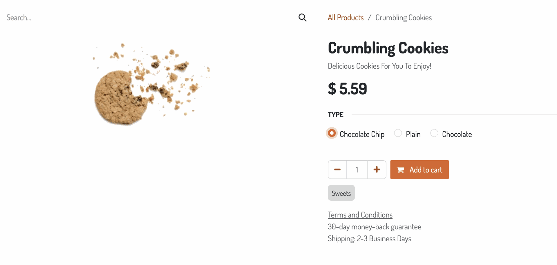Go to All Products breadcrumb

point(346,18)
